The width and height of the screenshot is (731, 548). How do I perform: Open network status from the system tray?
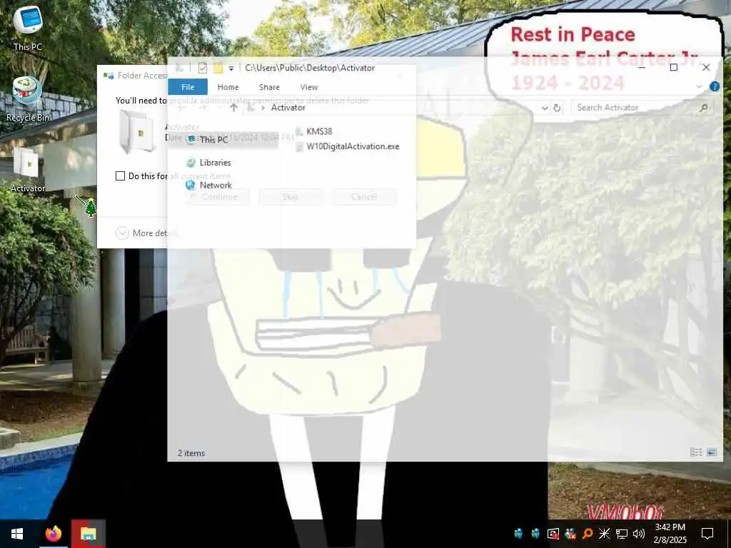click(622, 534)
